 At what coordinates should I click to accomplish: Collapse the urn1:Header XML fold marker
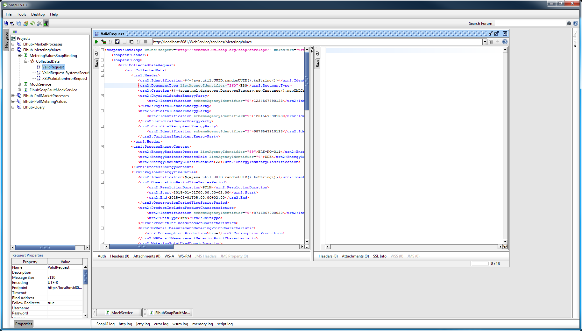103,75
